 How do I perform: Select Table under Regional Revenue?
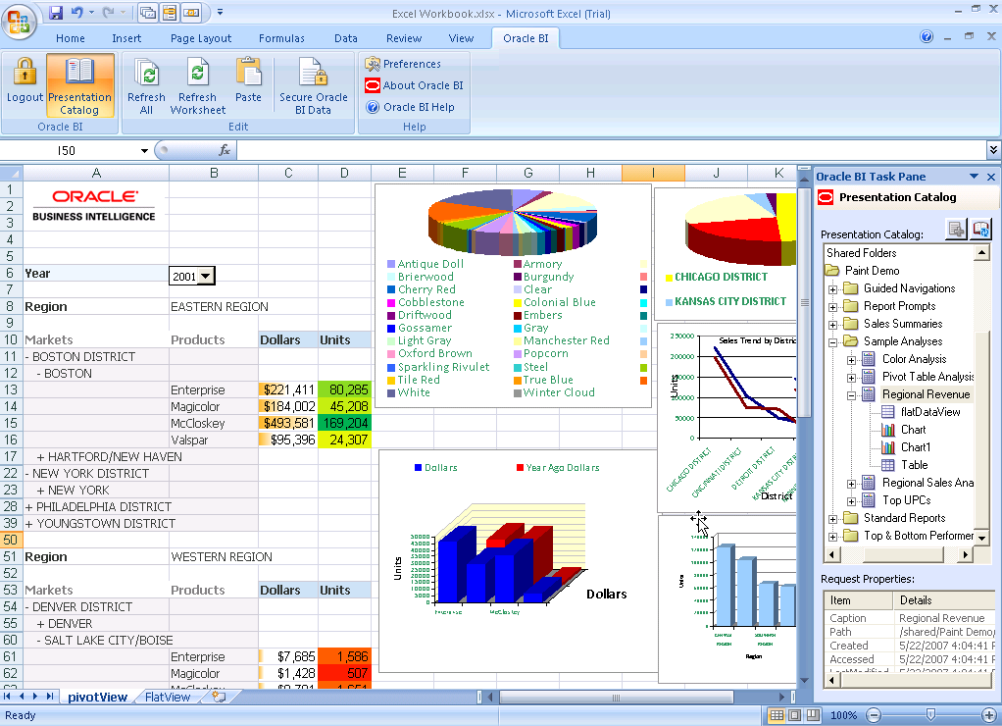point(915,465)
